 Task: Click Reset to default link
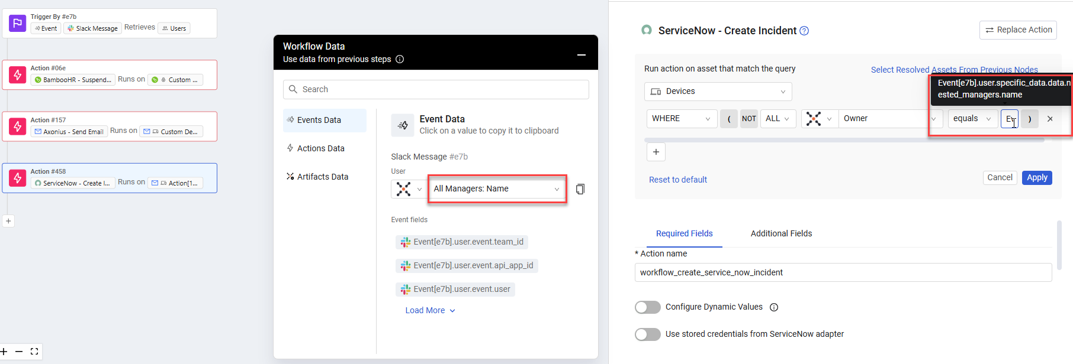[x=678, y=180]
